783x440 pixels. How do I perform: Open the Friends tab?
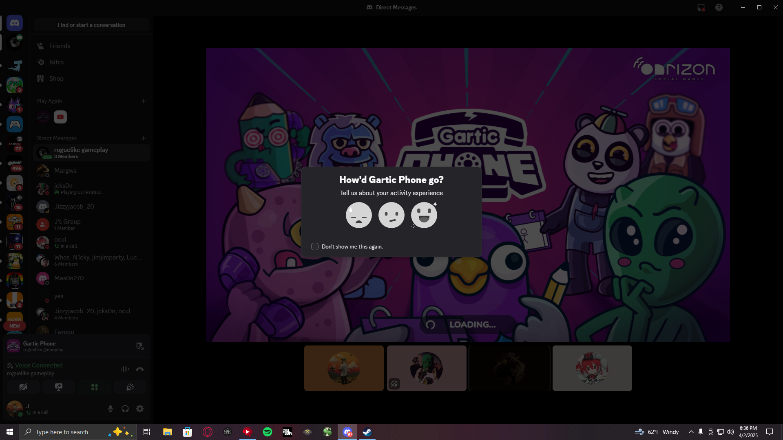[x=60, y=46]
